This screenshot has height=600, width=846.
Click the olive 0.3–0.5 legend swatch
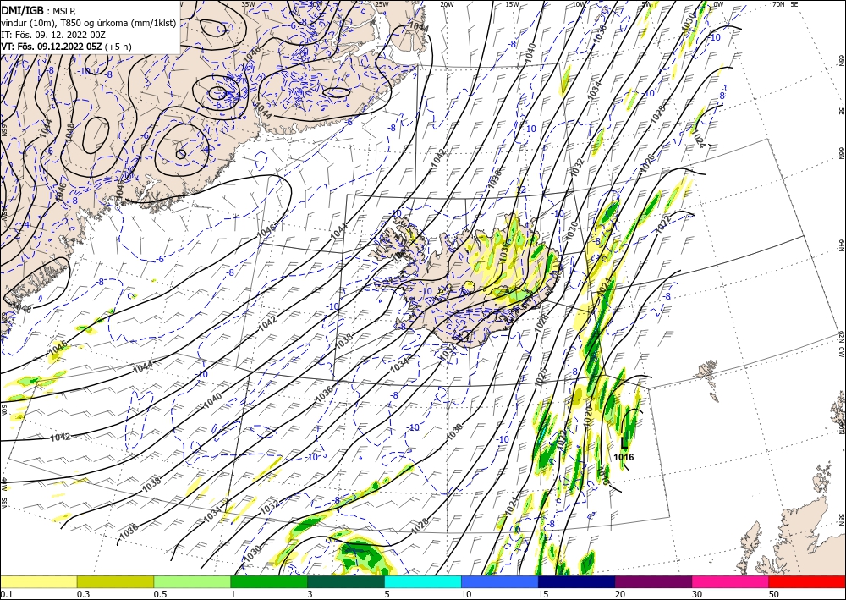click(x=115, y=581)
